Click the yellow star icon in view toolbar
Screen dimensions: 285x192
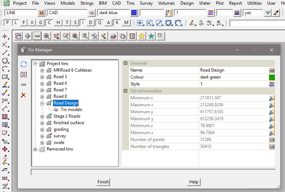[142, 36]
